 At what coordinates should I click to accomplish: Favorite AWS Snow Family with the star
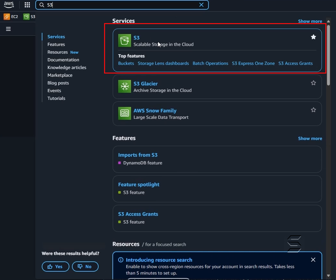313,110
